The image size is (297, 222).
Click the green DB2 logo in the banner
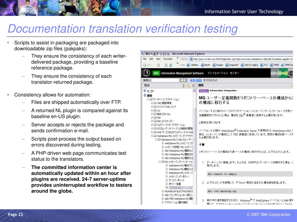tap(156, 73)
